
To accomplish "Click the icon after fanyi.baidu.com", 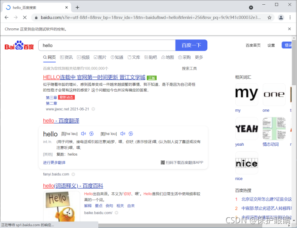I will click(73, 174).
